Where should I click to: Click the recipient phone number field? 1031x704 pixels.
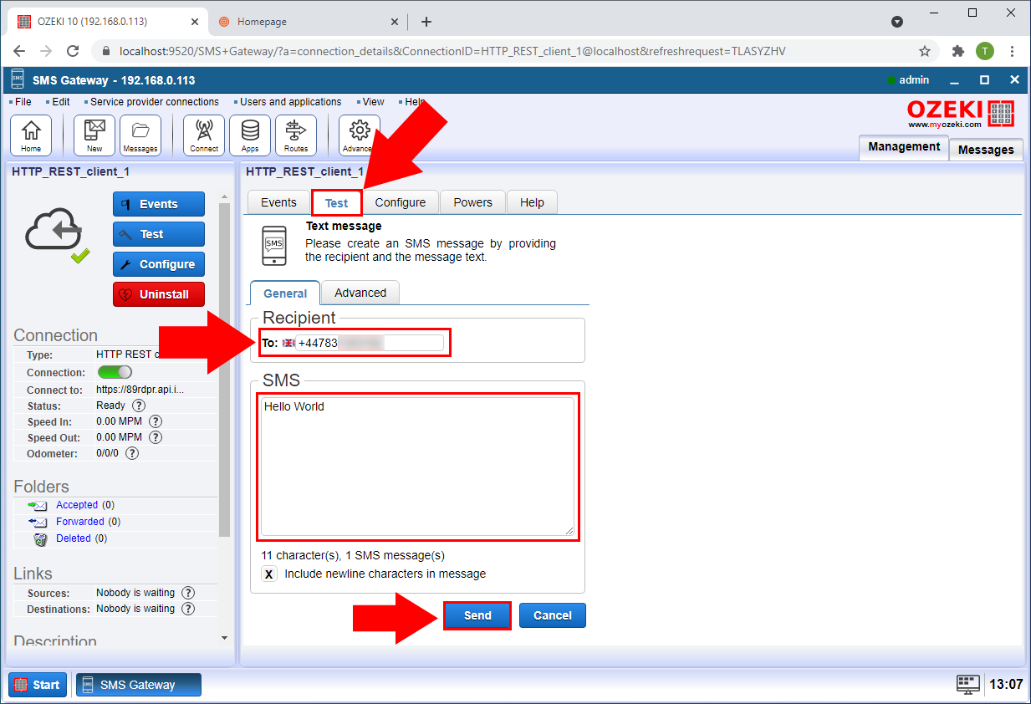370,343
